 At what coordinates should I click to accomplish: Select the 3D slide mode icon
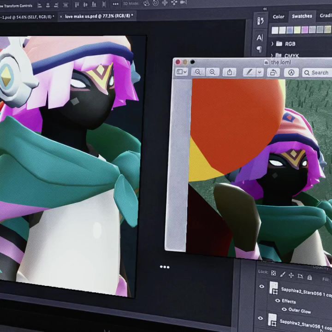tap(174, 3)
